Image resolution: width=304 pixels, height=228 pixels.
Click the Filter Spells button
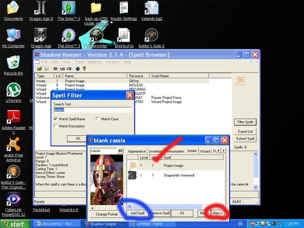point(246,122)
